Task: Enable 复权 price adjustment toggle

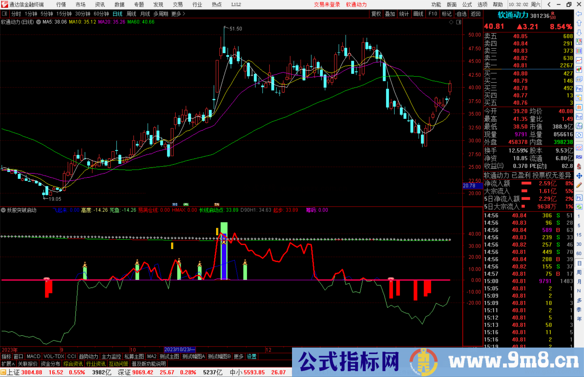Action: [376, 14]
